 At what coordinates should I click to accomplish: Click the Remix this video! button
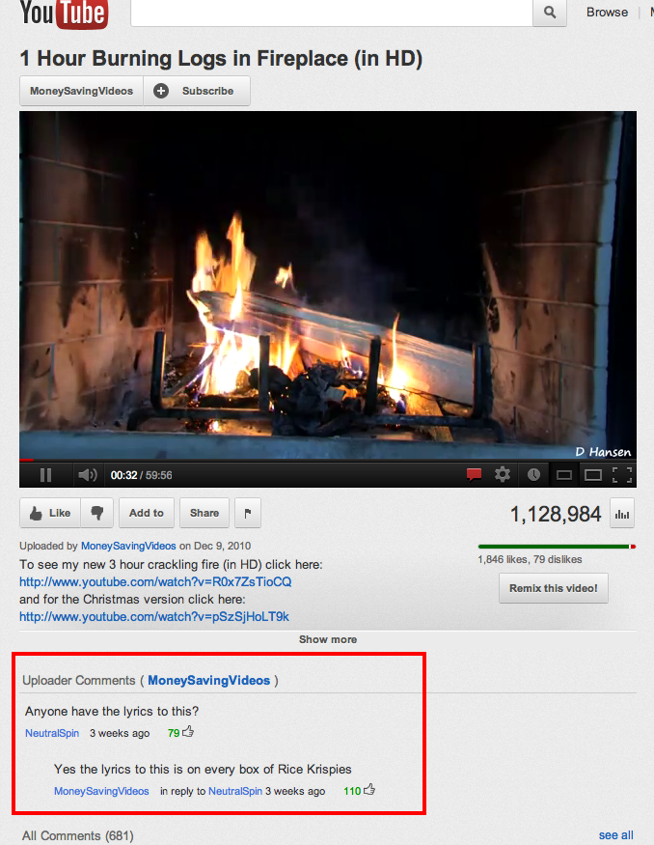[554, 588]
